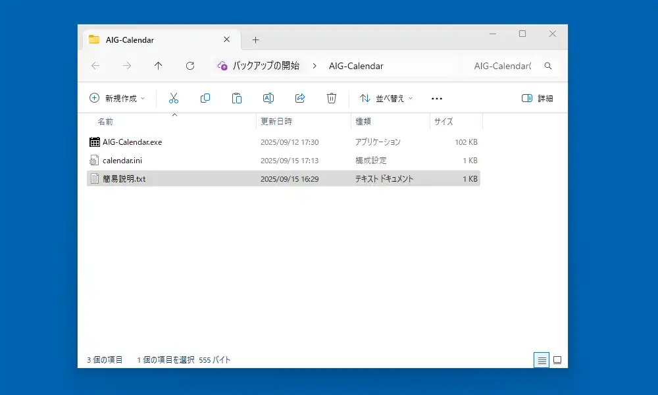The width and height of the screenshot is (658, 395).
Task: Add a new tab with plus button
Action: tap(255, 40)
